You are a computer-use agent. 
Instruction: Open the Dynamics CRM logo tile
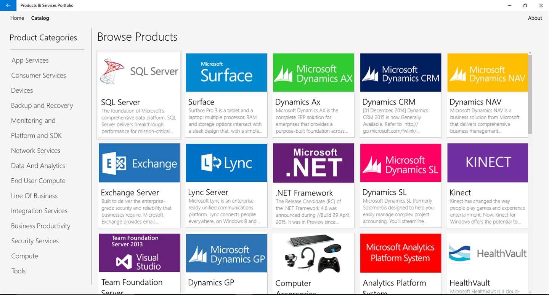point(401,72)
